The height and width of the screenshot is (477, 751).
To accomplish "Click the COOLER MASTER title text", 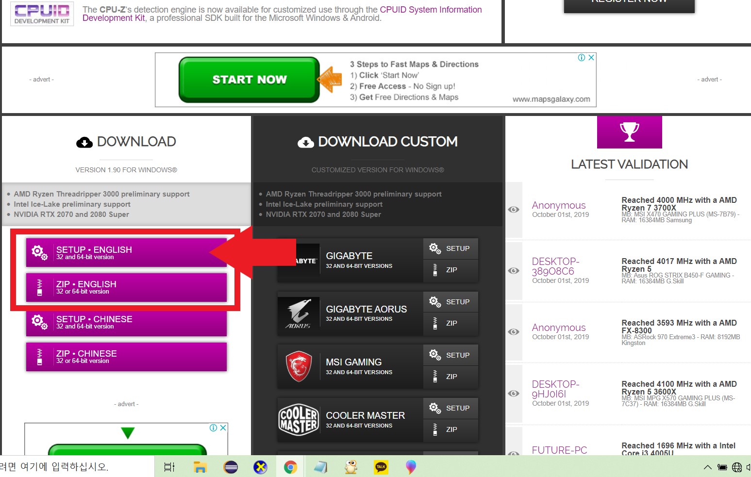I will [x=366, y=415].
